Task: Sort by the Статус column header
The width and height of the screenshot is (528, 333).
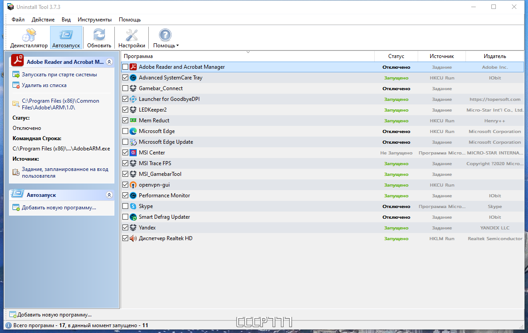Action: [x=396, y=56]
